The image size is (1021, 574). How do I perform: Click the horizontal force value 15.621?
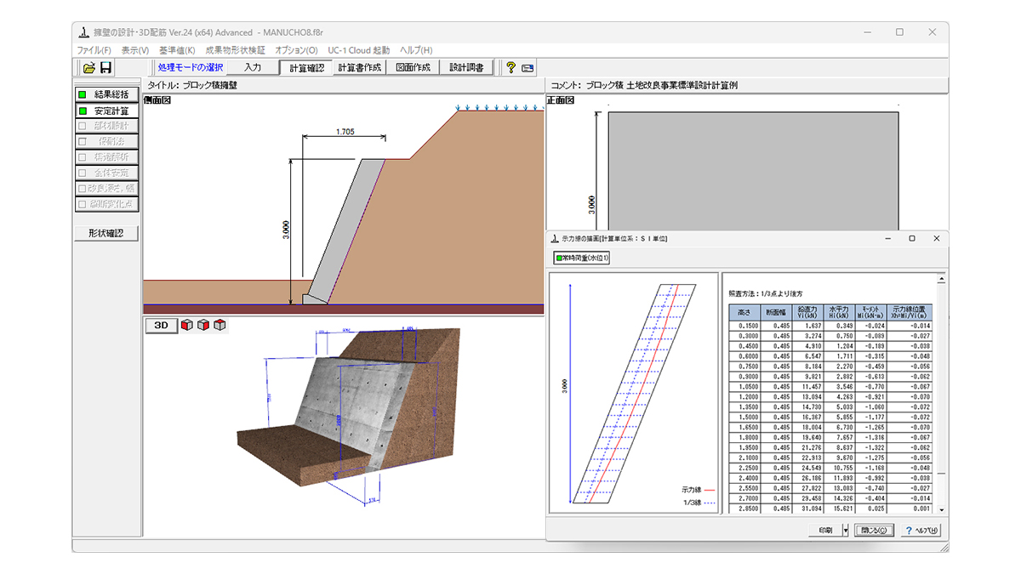pos(839,509)
